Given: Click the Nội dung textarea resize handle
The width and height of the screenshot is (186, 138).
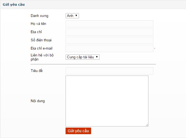Looking at the screenshot, I should pos(147,125).
